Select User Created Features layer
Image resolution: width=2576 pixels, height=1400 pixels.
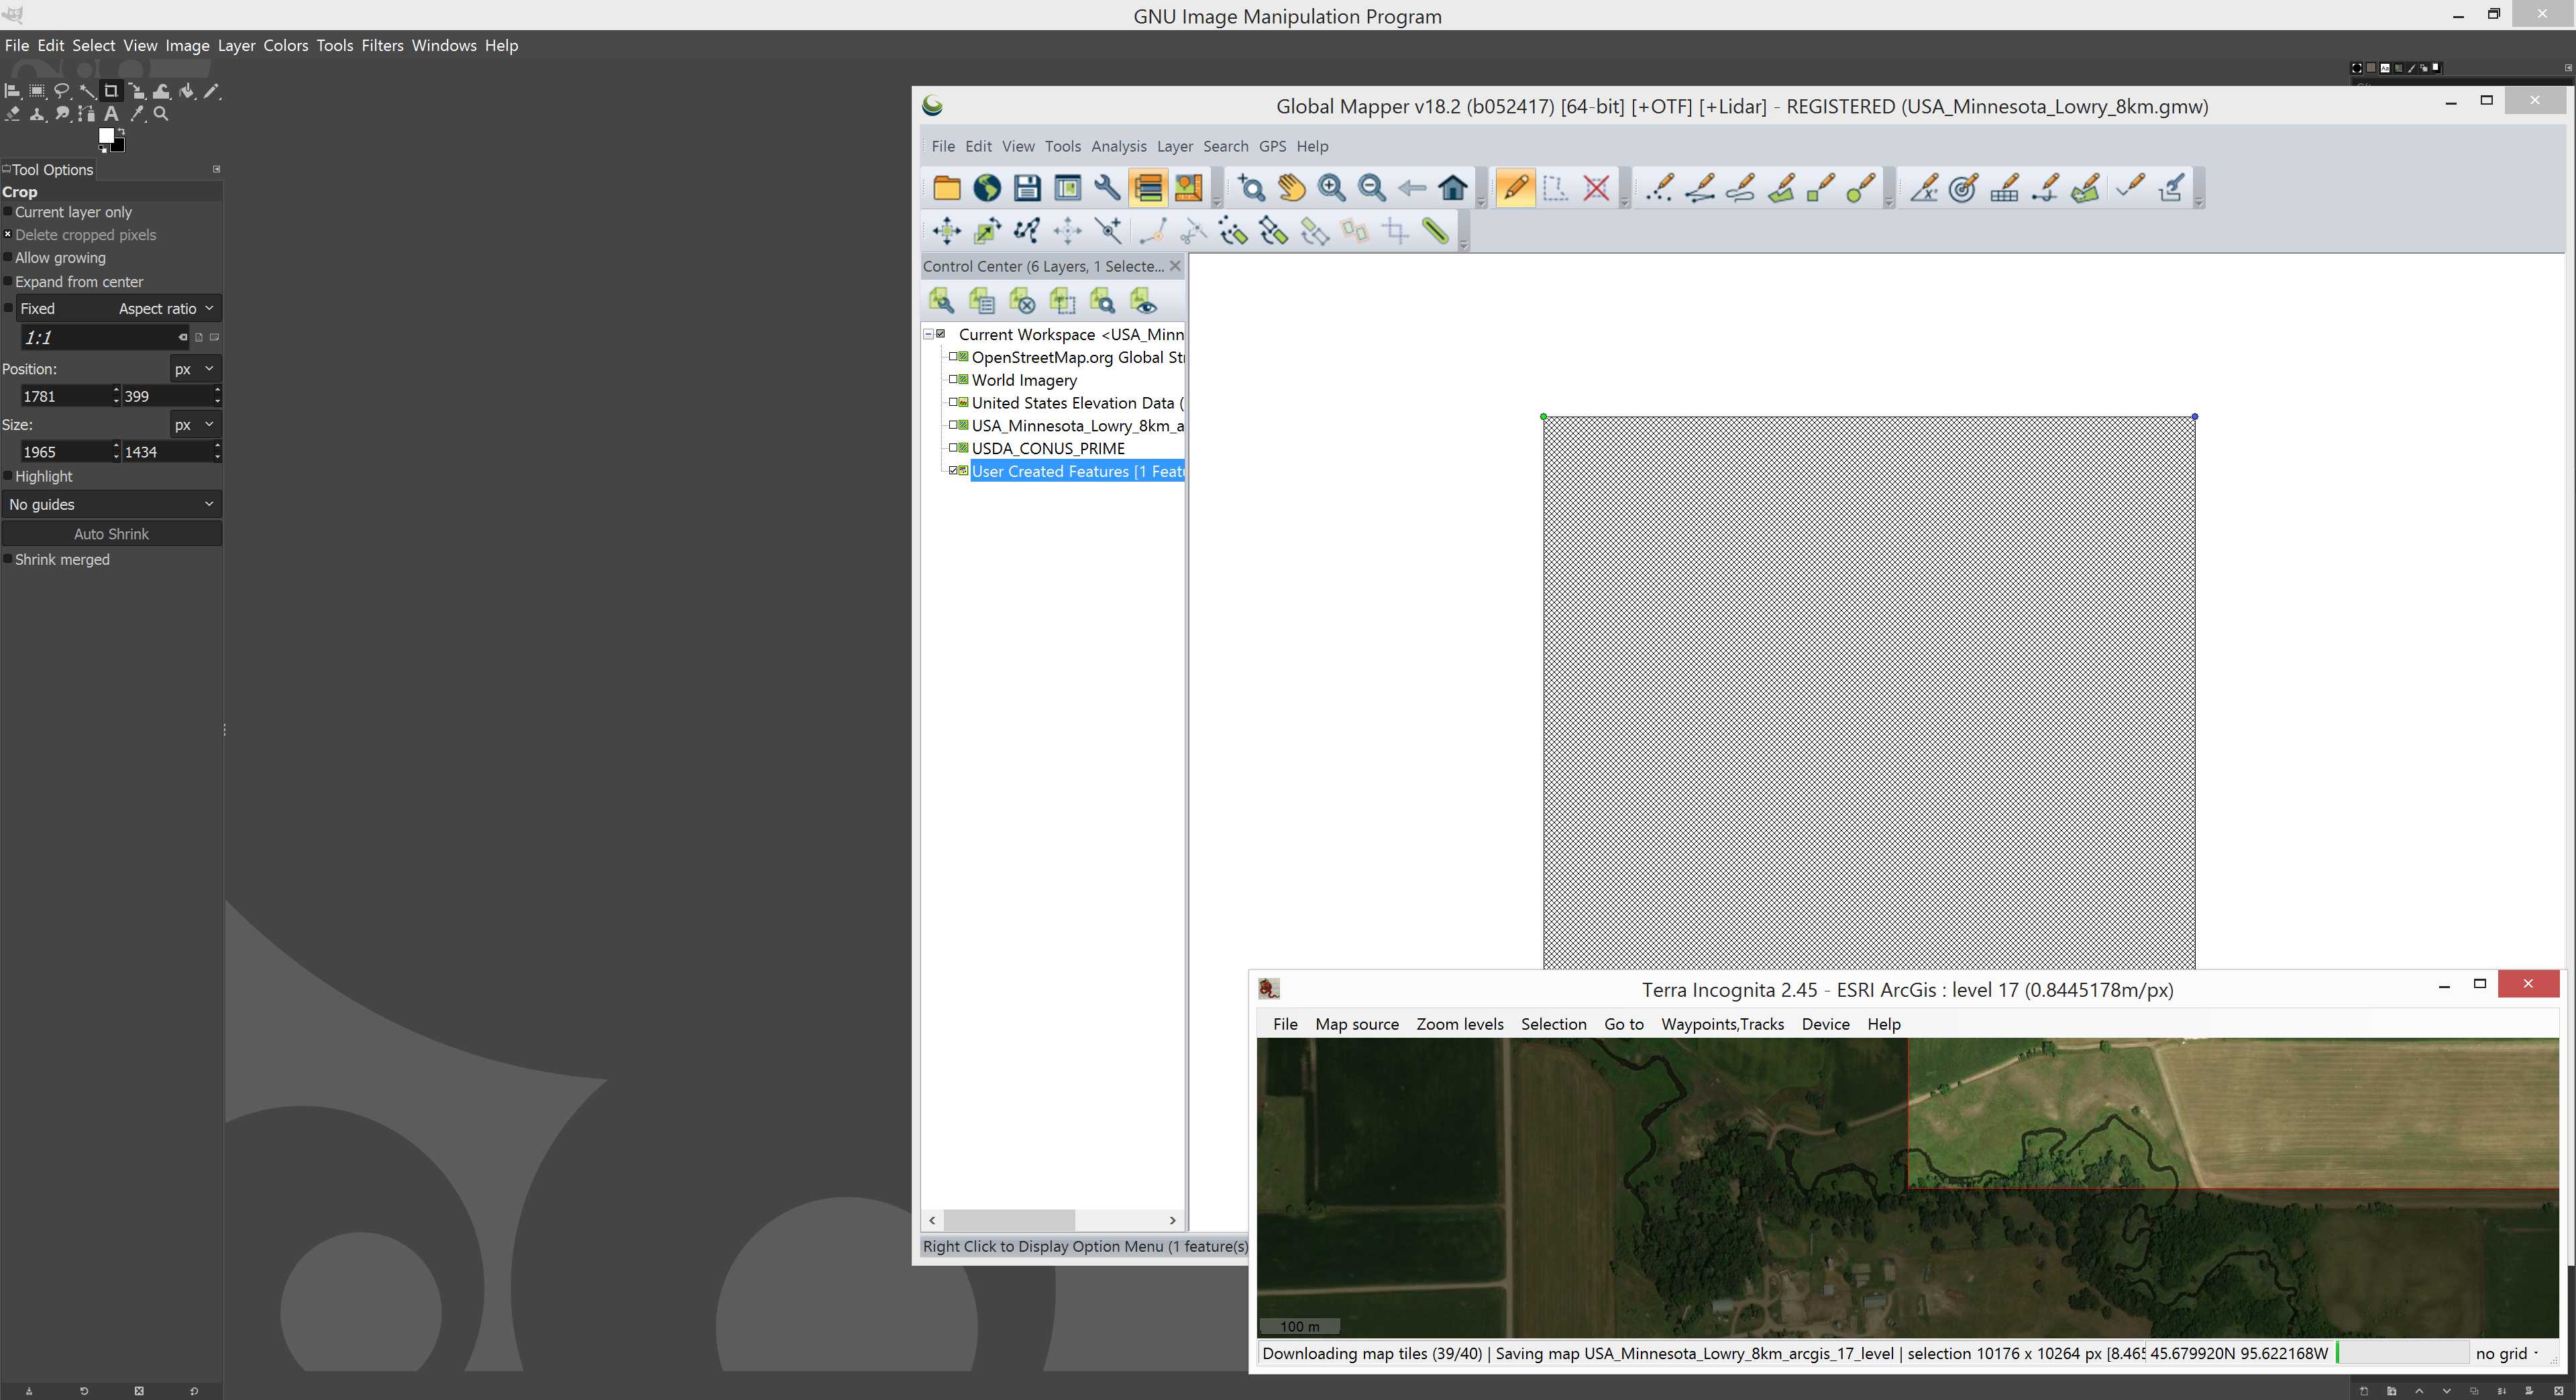click(x=1077, y=471)
